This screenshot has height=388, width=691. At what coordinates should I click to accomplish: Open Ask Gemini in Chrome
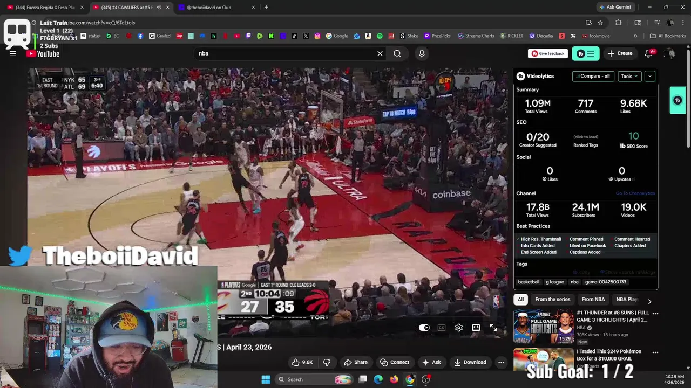point(614,7)
